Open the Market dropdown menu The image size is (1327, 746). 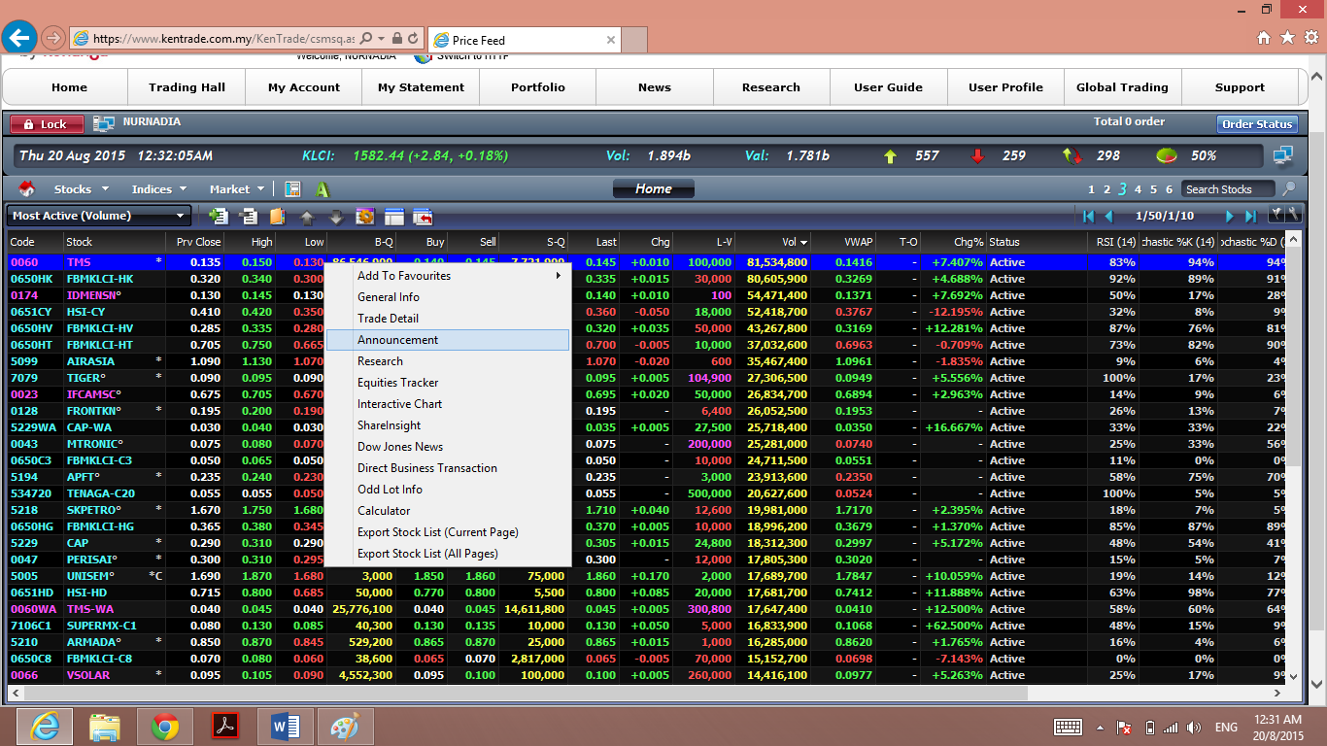click(237, 189)
